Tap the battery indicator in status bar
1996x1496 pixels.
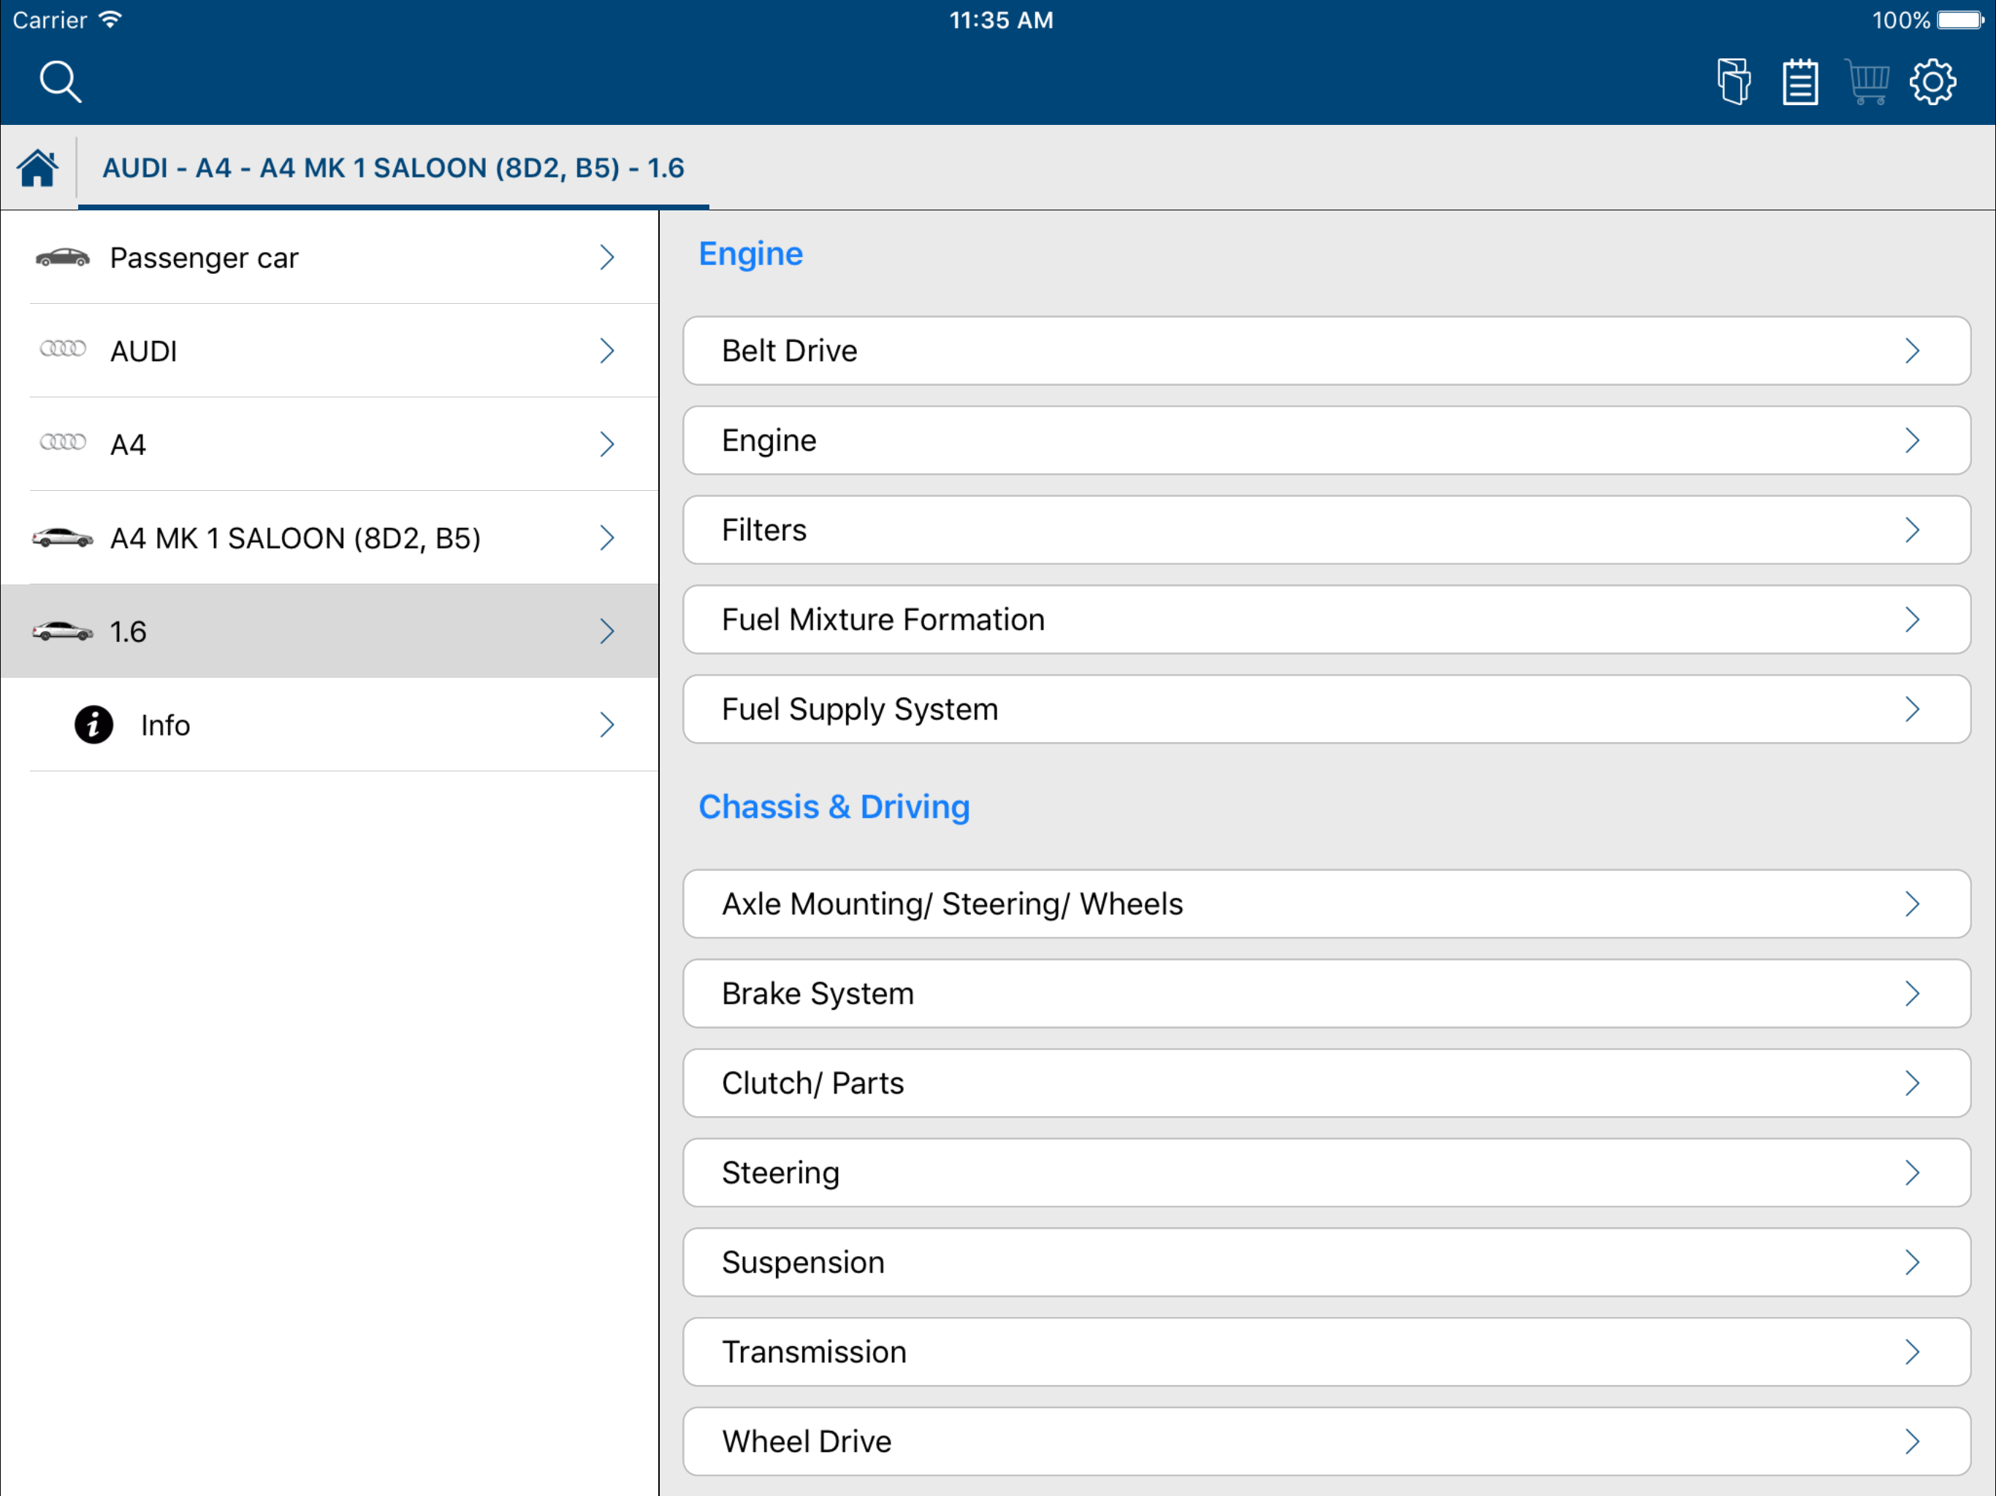coord(1961,20)
